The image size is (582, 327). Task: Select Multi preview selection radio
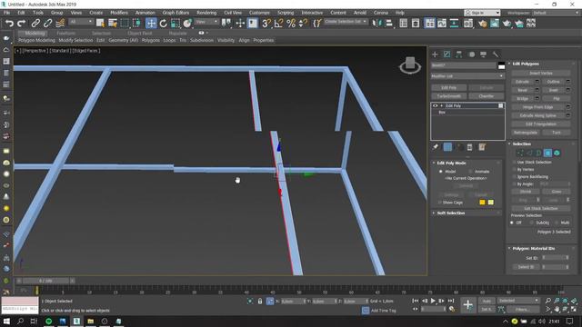(x=557, y=223)
